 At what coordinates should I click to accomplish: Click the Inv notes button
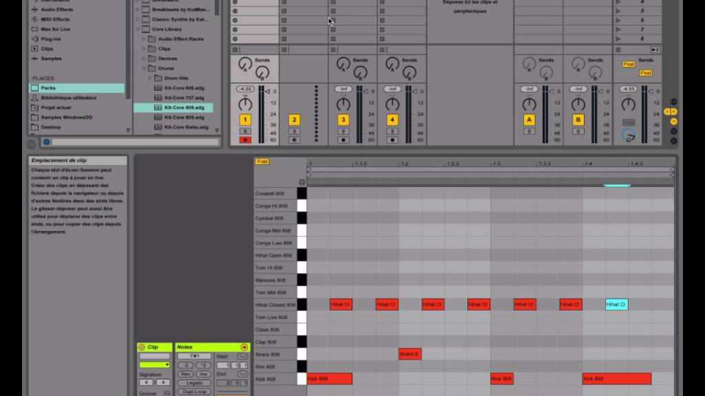click(203, 374)
